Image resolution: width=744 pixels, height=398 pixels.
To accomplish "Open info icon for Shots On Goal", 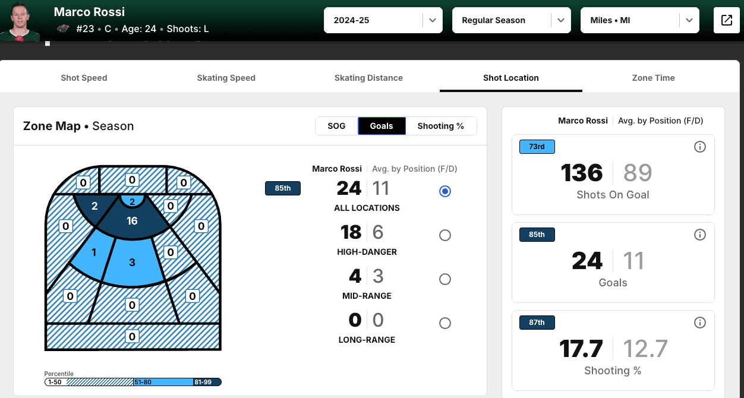I will coord(700,147).
